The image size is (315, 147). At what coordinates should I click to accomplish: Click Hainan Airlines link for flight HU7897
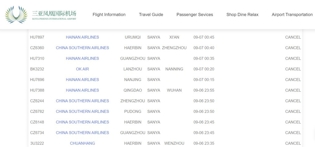[x=82, y=37]
